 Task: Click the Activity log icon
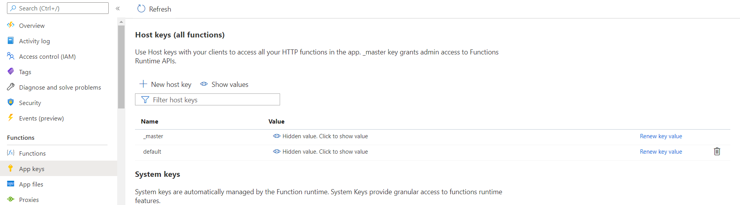[x=10, y=41]
